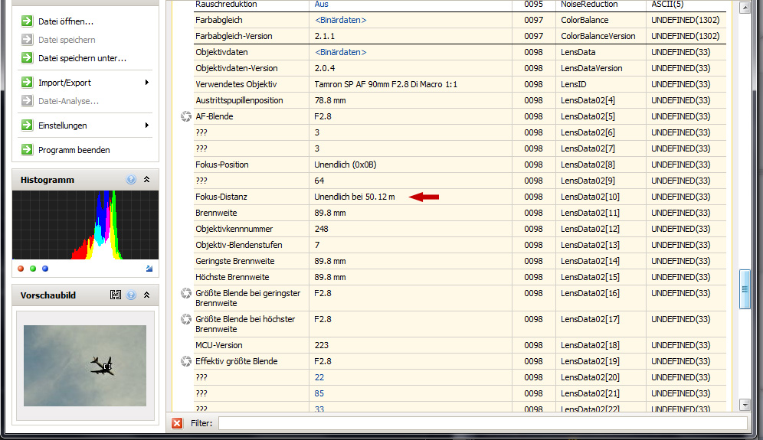Click the Aus value for Rauschreduktion
Image resolution: width=763 pixels, height=440 pixels.
pyautogui.click(x=321, y=5)
